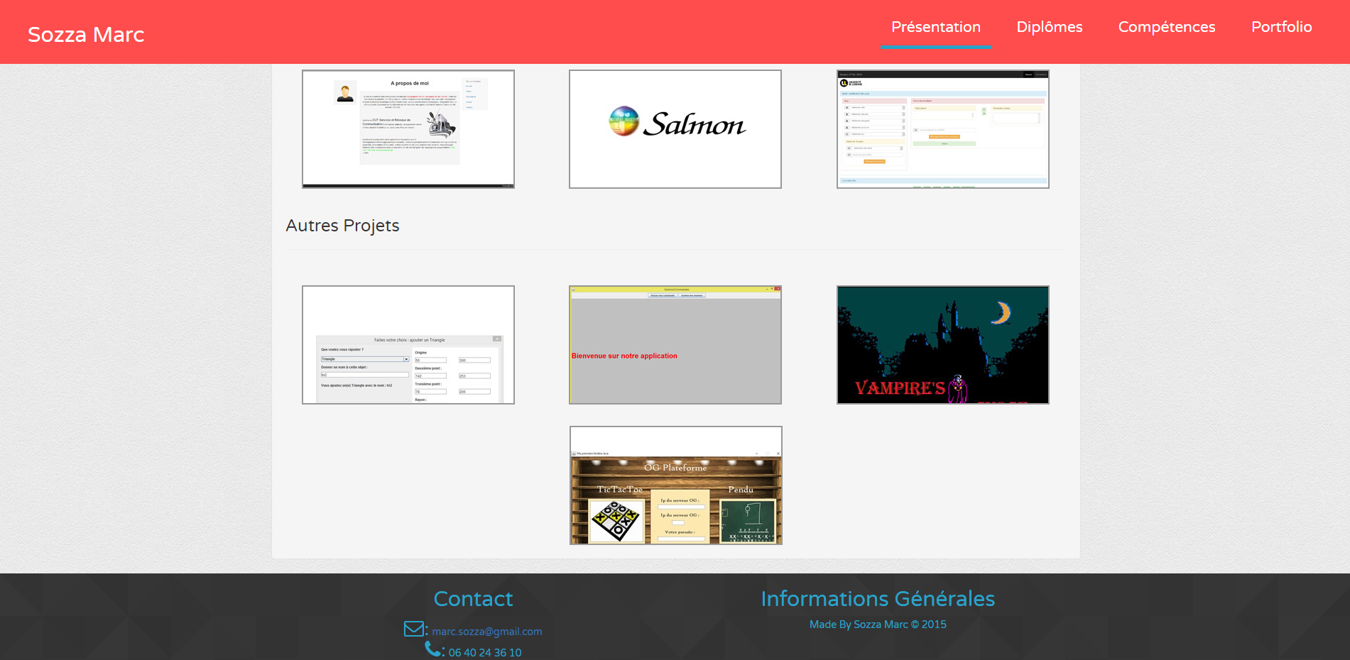Click the Contact footer heading
Image resolution: width=1350 pixels, height=660 pixels.
point(473,599)
